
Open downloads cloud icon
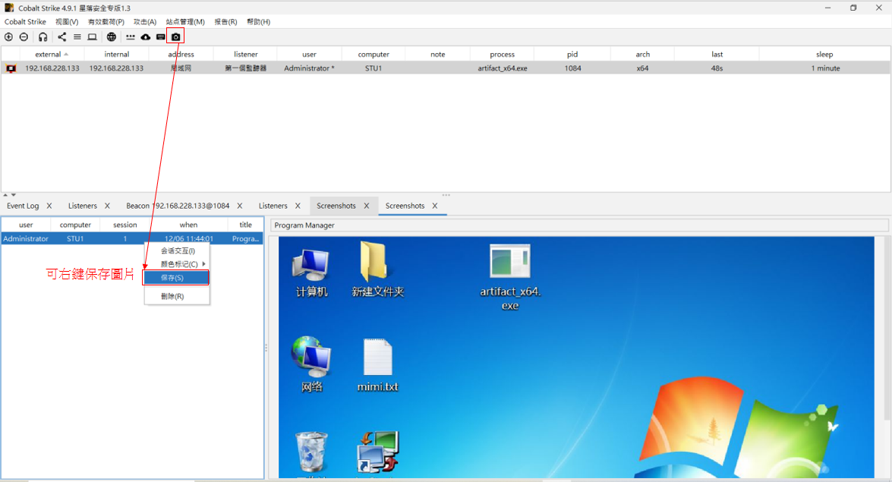click(146, 37)
